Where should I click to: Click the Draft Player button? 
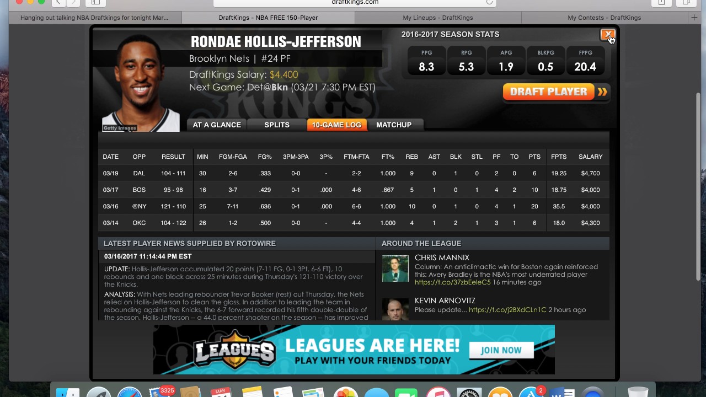557,92
